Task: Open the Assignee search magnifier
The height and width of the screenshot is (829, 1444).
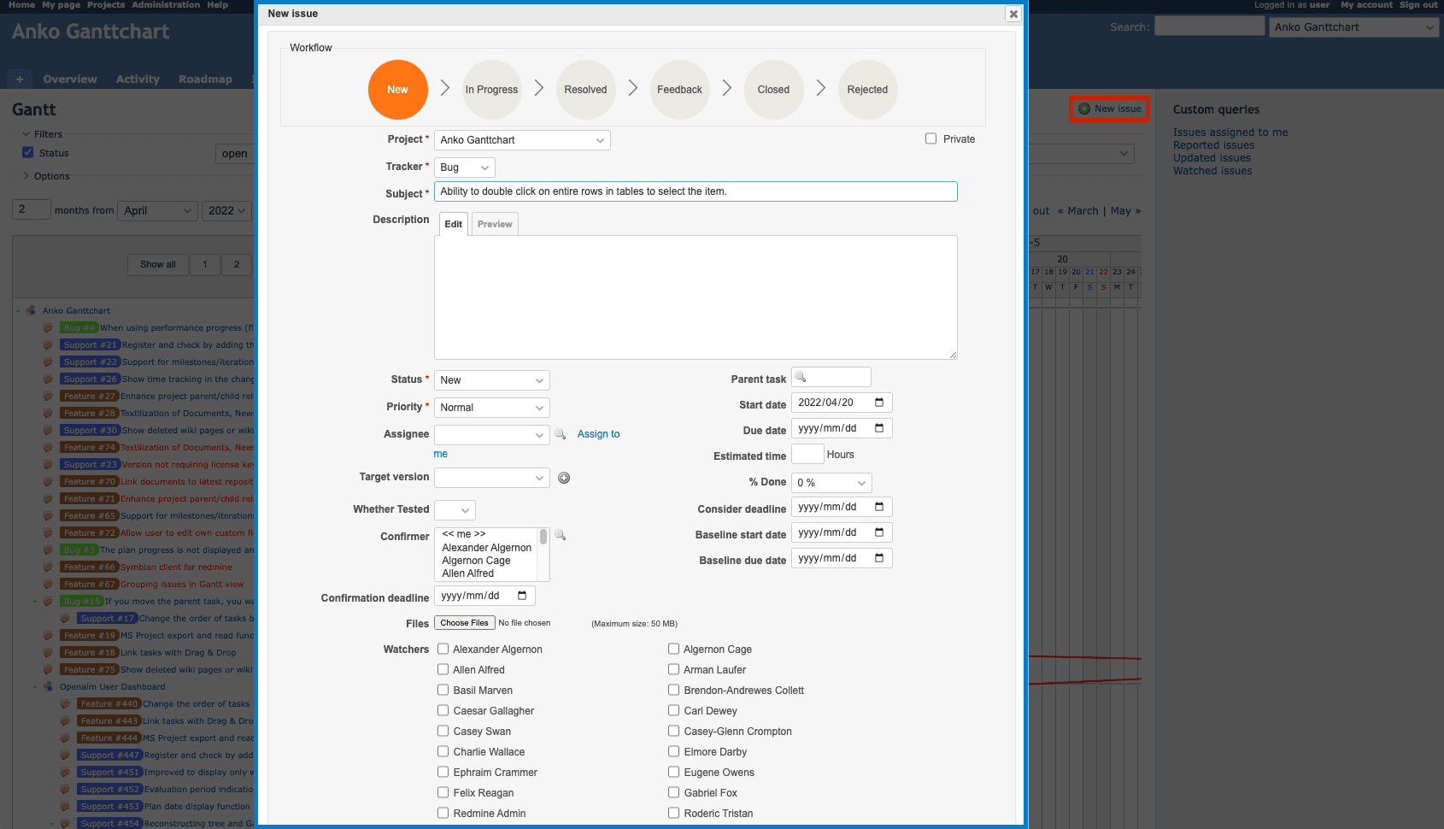Action: pos(561,434)
